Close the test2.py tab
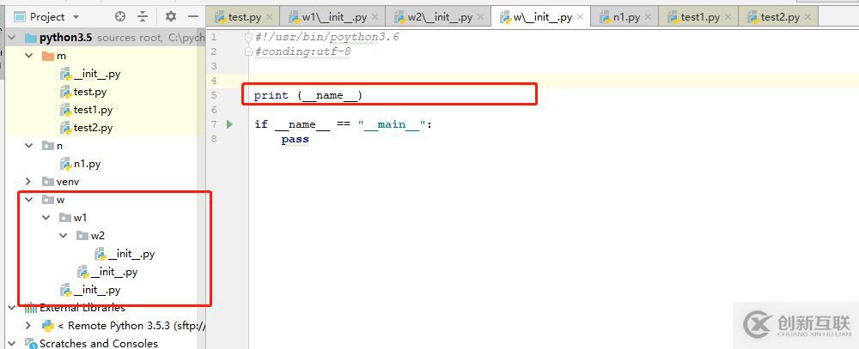This screenshot has width=859, height=349. pos(808,17)
